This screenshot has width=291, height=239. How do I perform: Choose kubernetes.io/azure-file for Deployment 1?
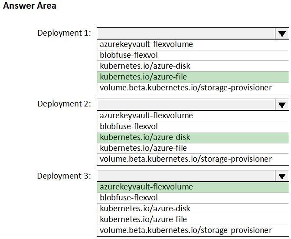[193, 77]
